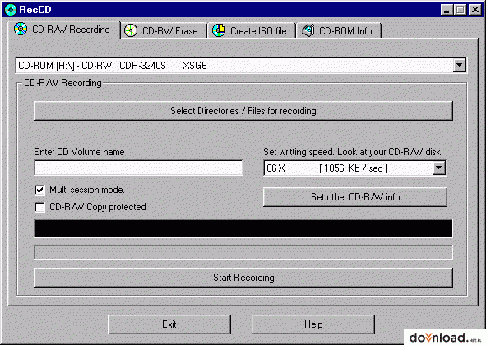Click the black recording progress bar
The width and height of the screenshot is (486, 345).
click(243, 229)
